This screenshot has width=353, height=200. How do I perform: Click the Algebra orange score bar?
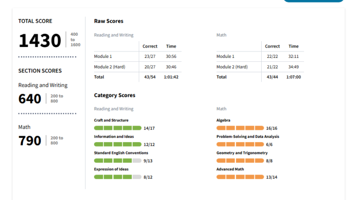(x=240, y=128)
